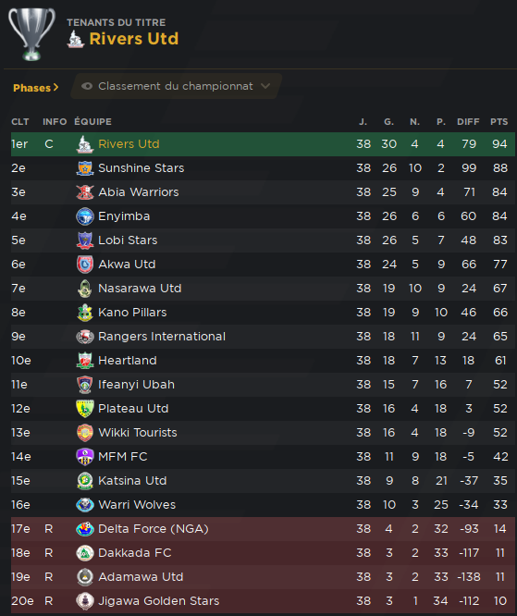Open Heartland team link
Image resolution: width=517 pixels, height=616 pixels.
[x=128, y=361]
